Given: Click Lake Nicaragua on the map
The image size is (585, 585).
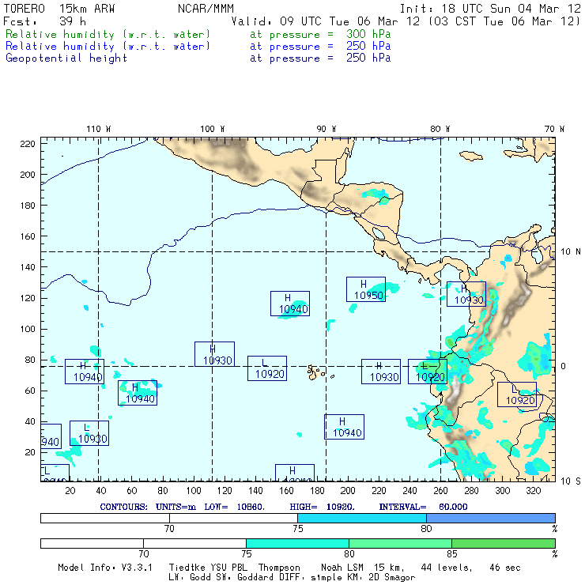Looking at the screenshot, I should 379,233.
